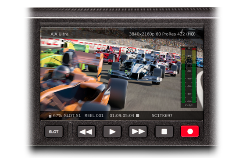The height and width of the screenshot is (158, 239).
Task: Click the SLOT S1 status text
Action: (x=72, y=115)
